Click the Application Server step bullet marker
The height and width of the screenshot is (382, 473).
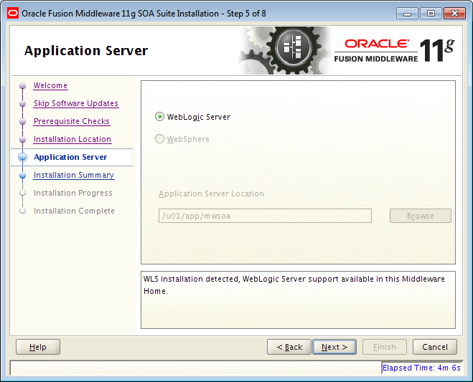pyautogui.click(x=22, y=157)
